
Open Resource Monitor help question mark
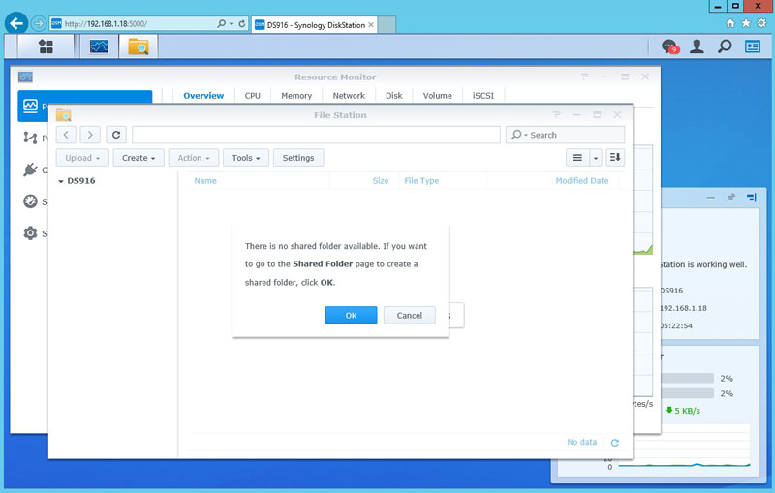click(x=585, y=77)
